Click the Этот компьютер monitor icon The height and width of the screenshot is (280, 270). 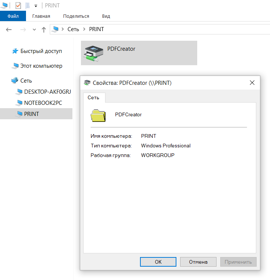coord(15,66)
